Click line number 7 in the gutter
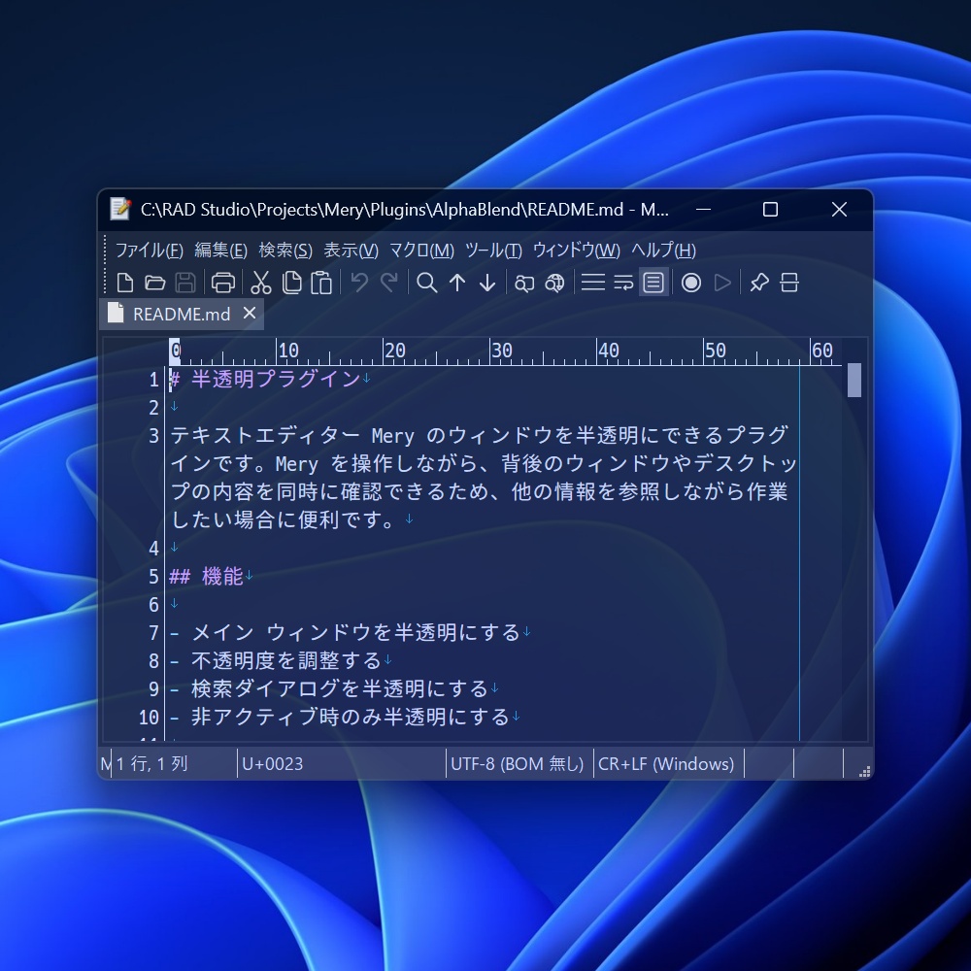 [x=153, y=633]
